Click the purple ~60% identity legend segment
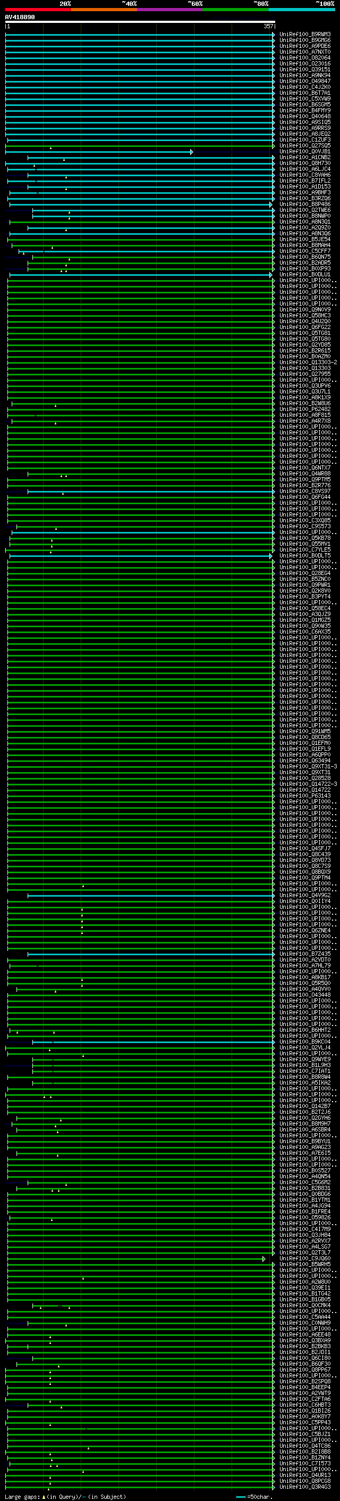340x1501 pixels. pyautogui.click(x=171, y=10)
